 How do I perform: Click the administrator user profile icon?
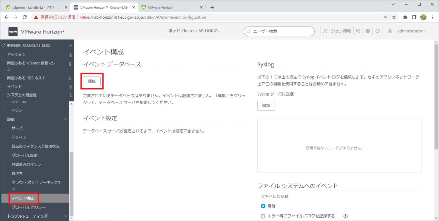point(390,31)
